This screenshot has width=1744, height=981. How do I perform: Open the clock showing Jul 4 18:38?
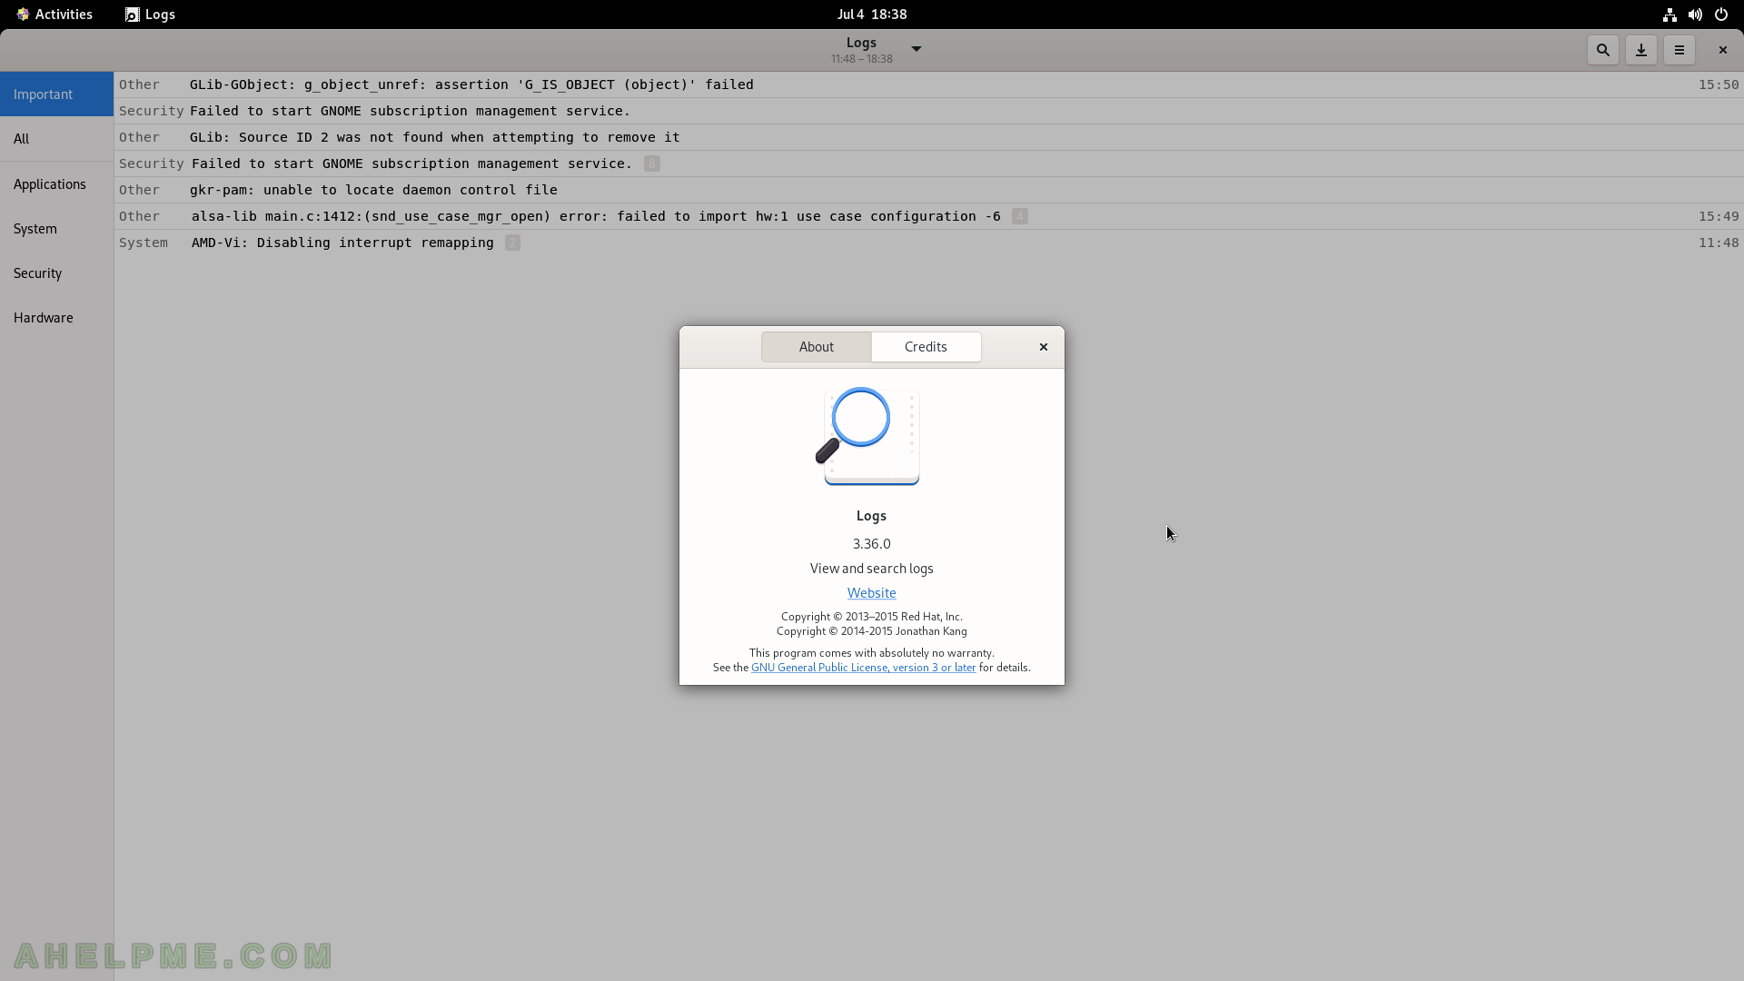pos(872,15)
